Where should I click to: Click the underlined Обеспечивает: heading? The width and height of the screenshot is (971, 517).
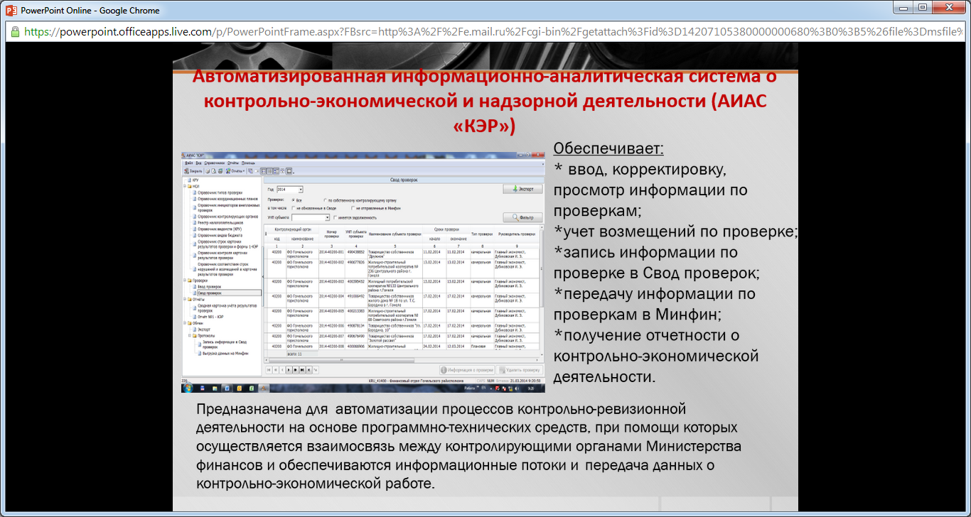[x=608, y=148]
